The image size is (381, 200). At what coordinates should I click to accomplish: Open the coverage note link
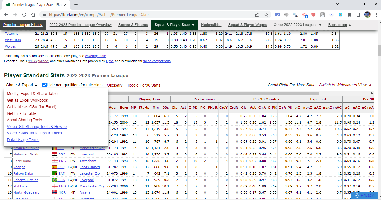click(x=96, y=56)
